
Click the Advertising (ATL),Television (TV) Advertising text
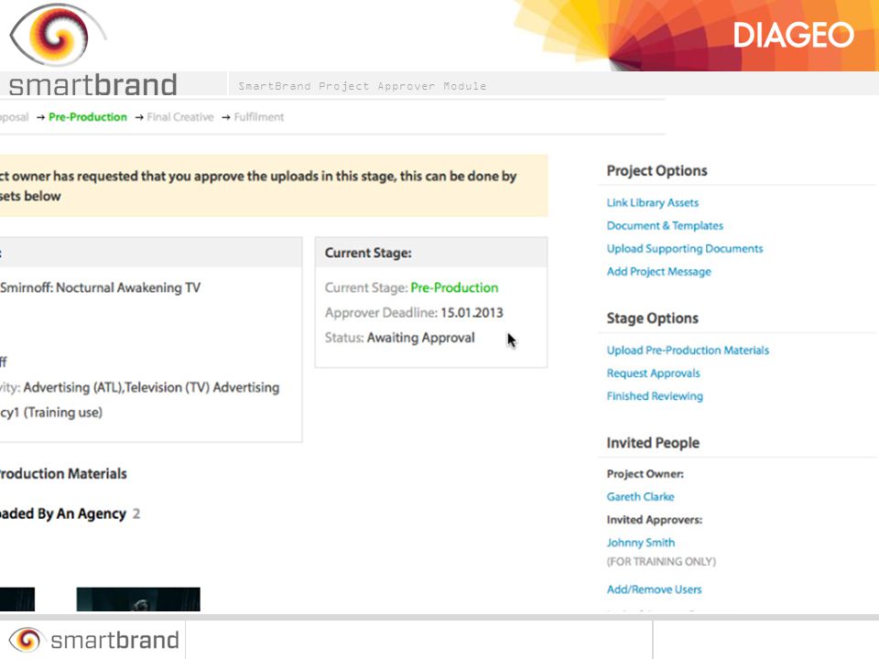tap(151, 388)
